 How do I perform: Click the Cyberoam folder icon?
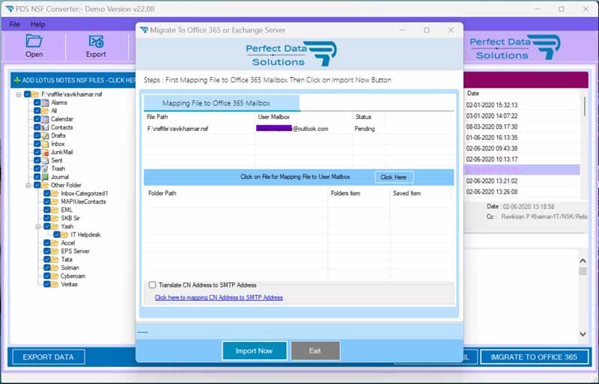(x=55, y=276)
